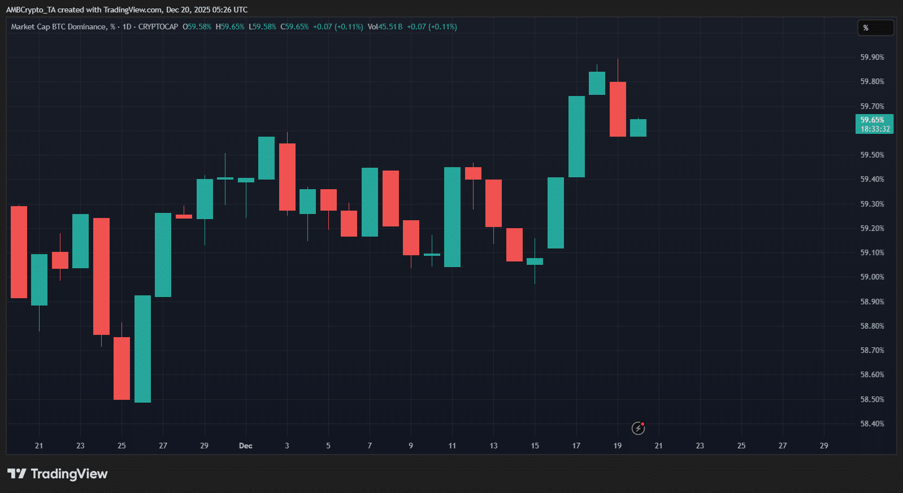Click the 59.90% price axis label
The width and height of the screenshot is (903, 493).
[872, 57]
